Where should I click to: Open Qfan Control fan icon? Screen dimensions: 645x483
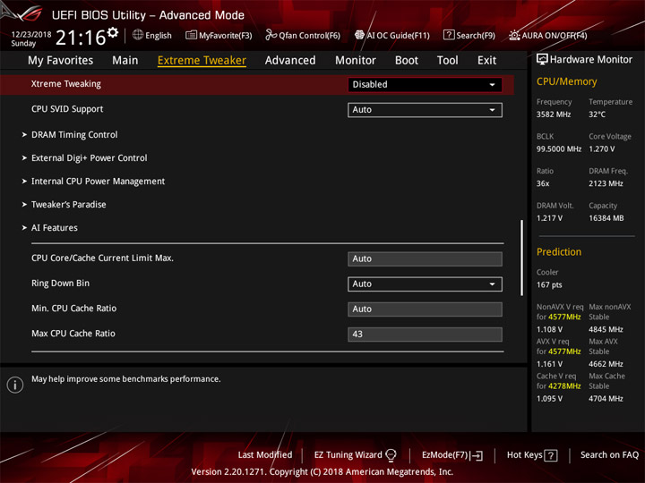(271, 35)
